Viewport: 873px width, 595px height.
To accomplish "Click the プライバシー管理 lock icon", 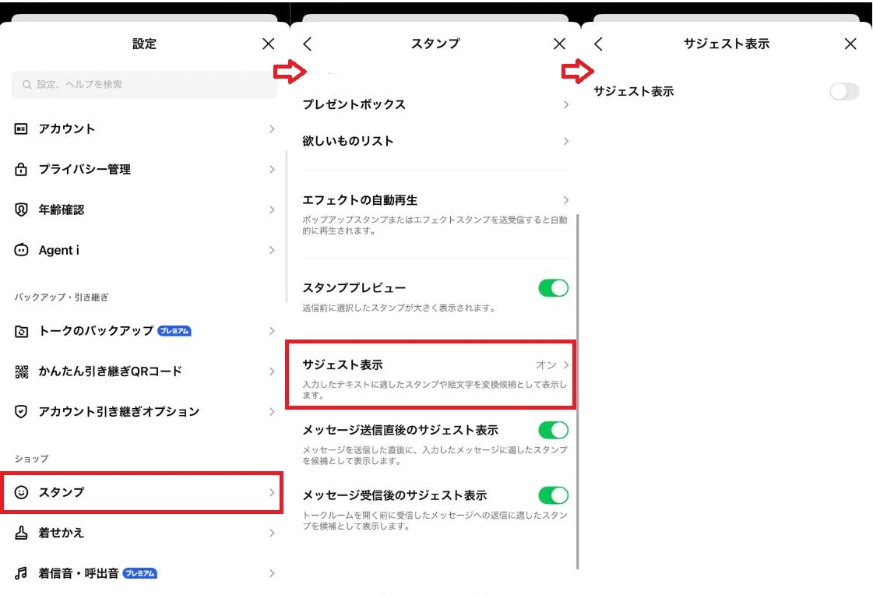I will pos(20,169).
